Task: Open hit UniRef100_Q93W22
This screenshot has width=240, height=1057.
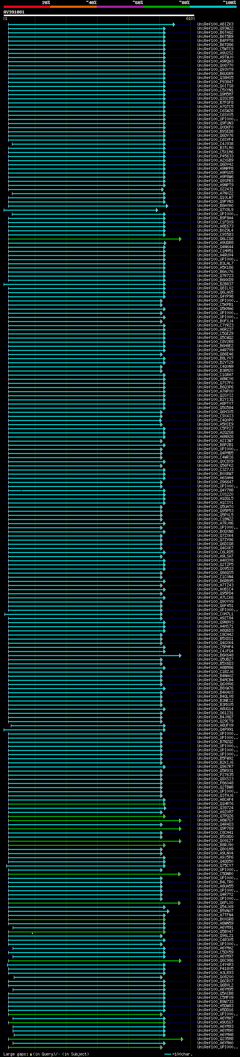Action: (215, 28)
